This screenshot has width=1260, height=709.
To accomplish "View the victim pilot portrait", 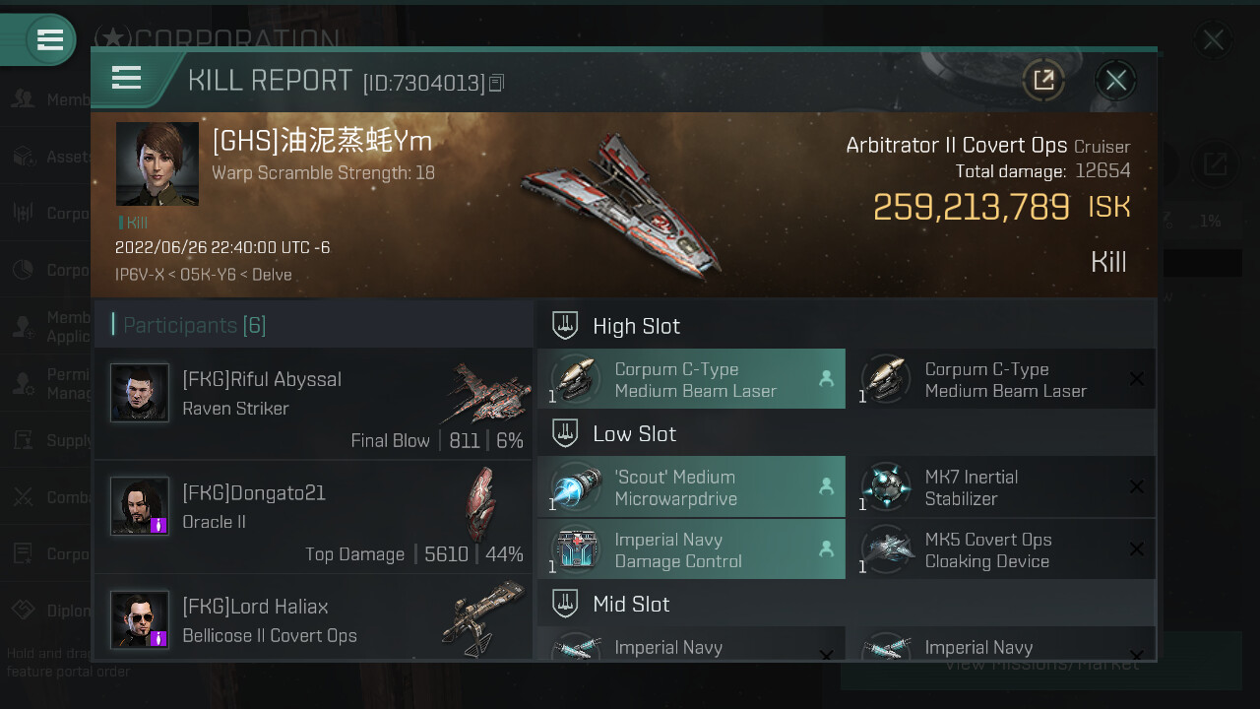I will click(157, 163).
